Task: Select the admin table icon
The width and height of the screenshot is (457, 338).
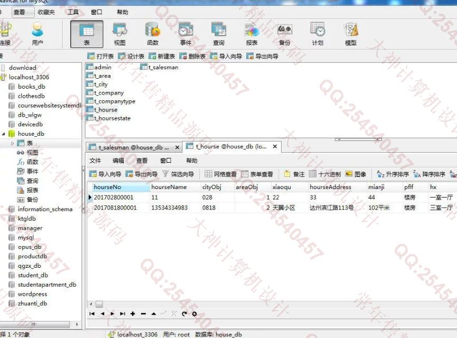Action: [90, 67]
